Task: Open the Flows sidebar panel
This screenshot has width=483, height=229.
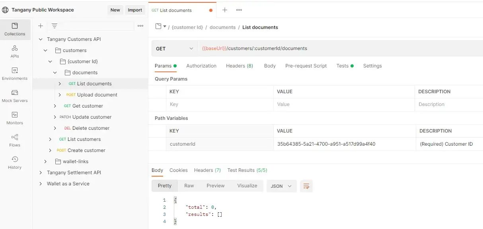Action: click(15, 141)
